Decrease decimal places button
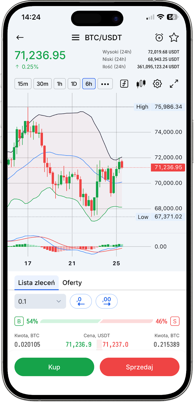Viewport: 194px width, 402px height. [x=81, y=301]
